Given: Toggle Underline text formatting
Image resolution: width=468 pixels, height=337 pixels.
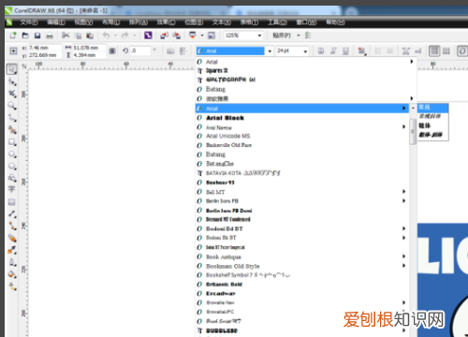Looking at the screenshot, I should [345, 51].
